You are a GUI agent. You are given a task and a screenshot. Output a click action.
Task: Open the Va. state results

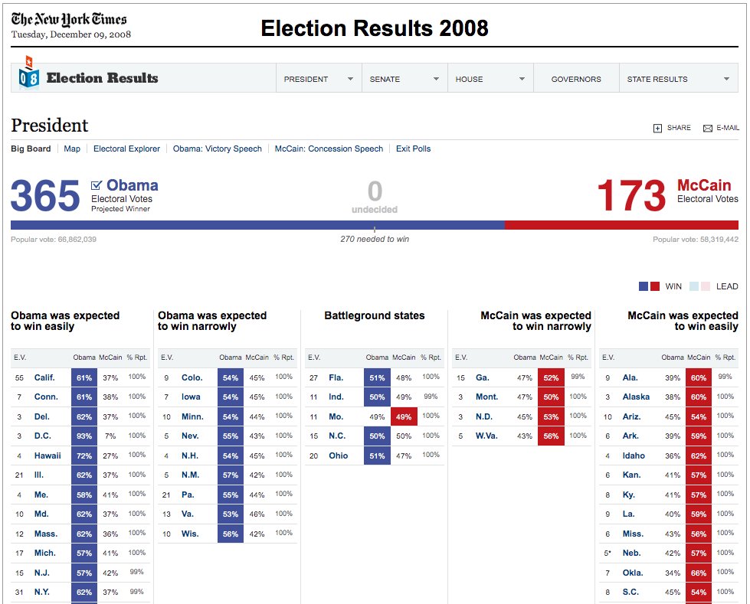pyautogui.click(x=188, y=514)
